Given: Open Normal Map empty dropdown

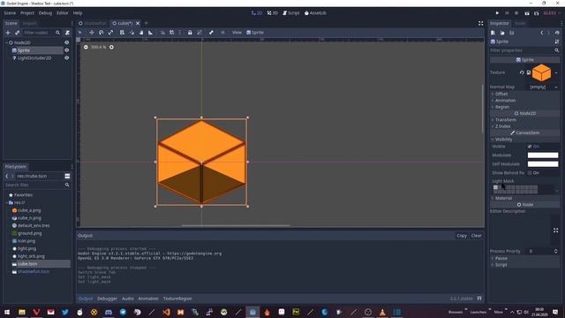Looking at the screenshot, I should [x=543, y=87].
